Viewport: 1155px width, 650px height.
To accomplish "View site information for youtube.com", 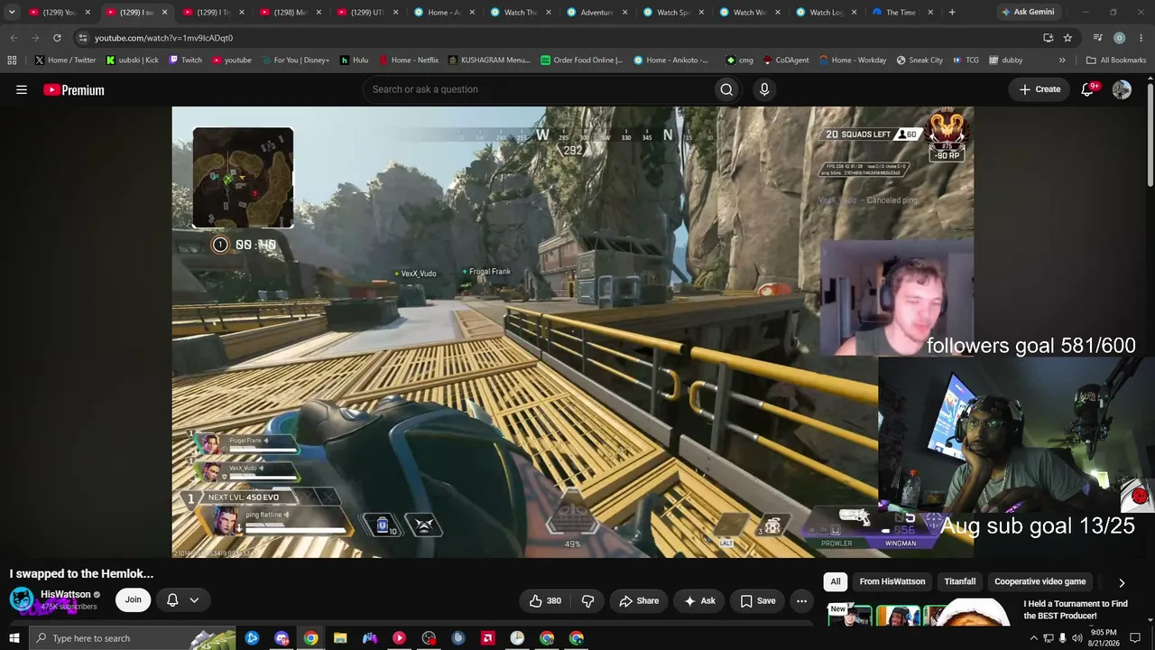I will (82, 38).
